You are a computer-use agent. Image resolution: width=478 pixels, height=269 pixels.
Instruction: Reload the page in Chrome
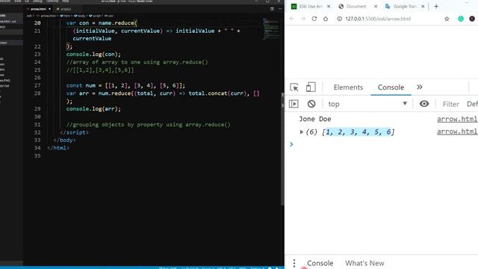click(x=314, y=19)
